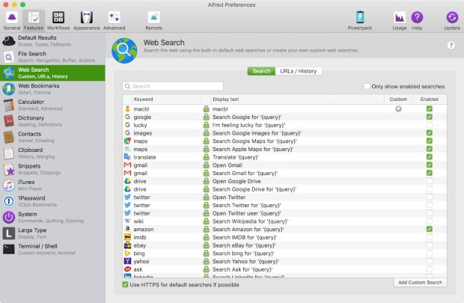Select 'Search Apple Maps for' row text
Image resolution: width=464 pixels, height=303 pixels.
click(x=253, y=149)
